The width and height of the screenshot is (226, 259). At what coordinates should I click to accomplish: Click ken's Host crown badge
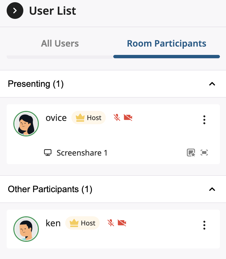tap(82, 223)
